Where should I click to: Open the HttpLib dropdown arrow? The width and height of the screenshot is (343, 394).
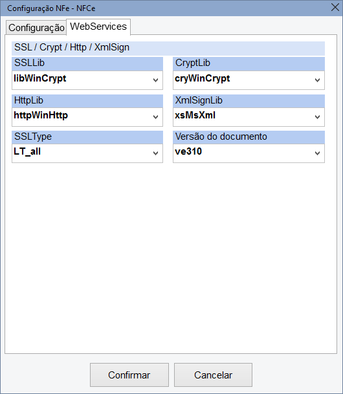(x=155, y=117)
